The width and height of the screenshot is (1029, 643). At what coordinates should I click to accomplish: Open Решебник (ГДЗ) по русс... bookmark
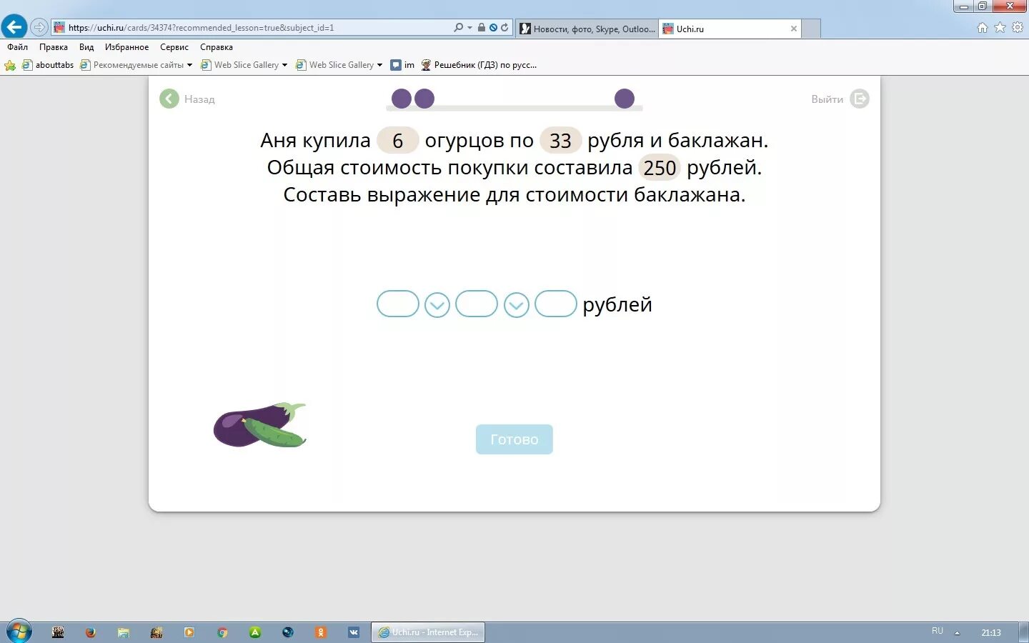click(479, 65)
